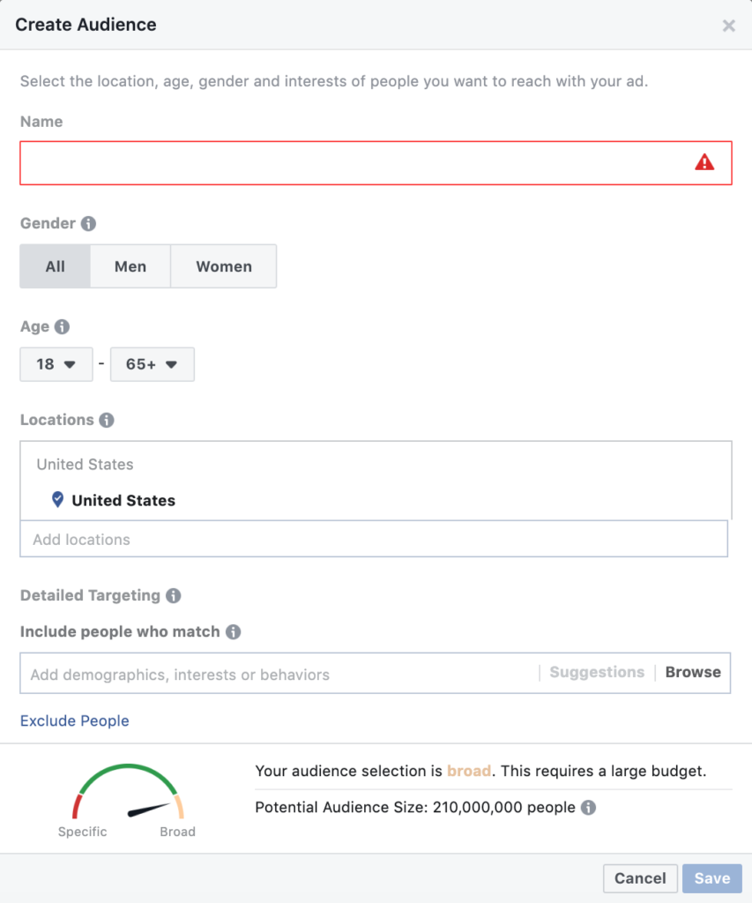Click info icon beside Include people who match
This screenshot has width=752, height=903.
point(234,631)
